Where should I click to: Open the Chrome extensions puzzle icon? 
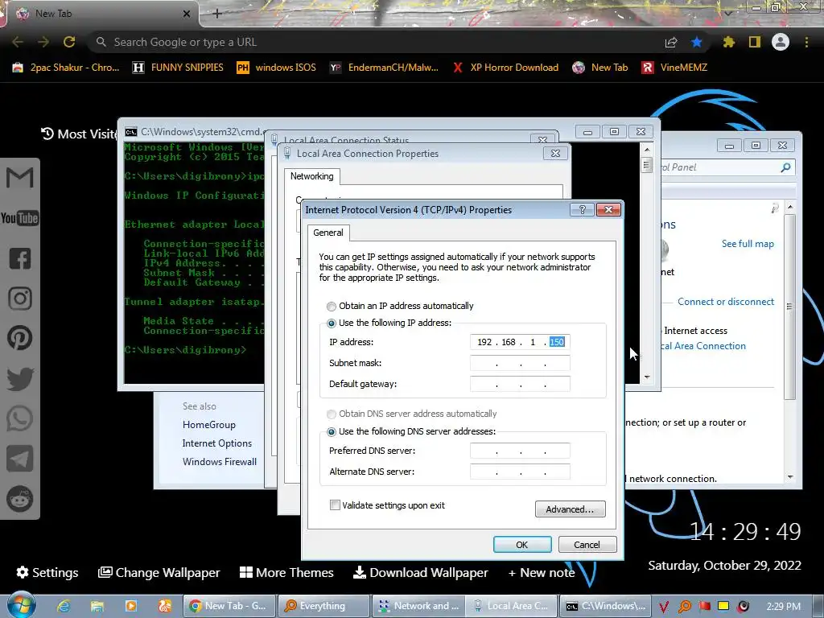[x=728, y=42]
